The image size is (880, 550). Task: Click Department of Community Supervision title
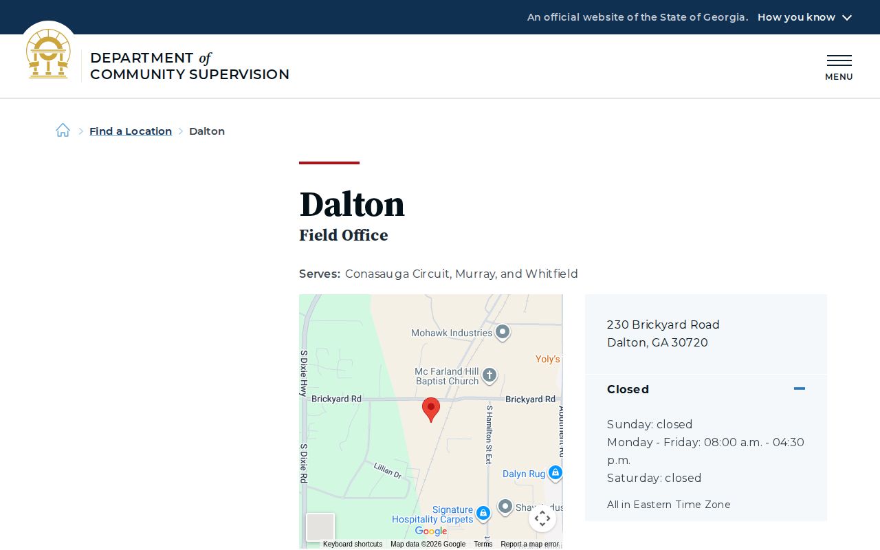tap(190, 66)
